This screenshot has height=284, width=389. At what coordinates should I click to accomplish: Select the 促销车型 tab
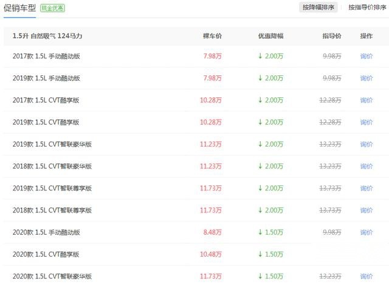19,8
